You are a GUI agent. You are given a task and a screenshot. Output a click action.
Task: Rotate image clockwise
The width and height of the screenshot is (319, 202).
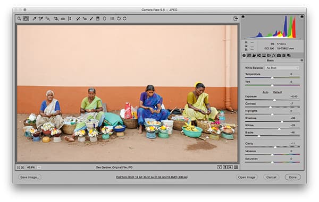[x=125, y=19]
